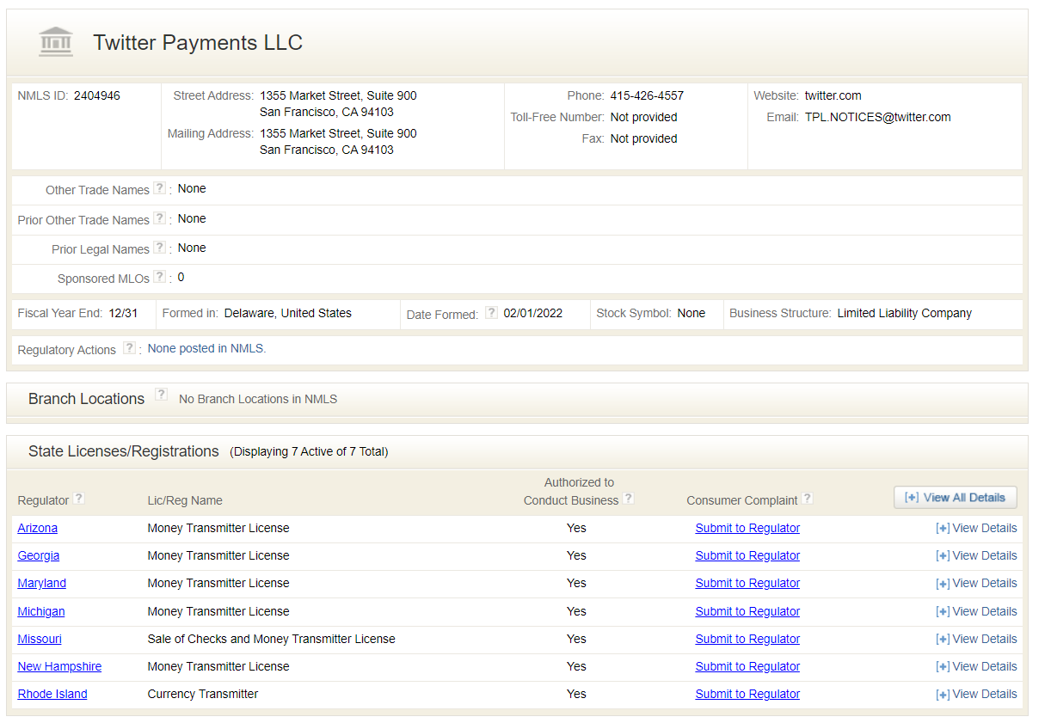Viewport: 1051px width, 723px height.
Task: Open help icon next to Prior Other Trade Names
Action: (159, 218)
